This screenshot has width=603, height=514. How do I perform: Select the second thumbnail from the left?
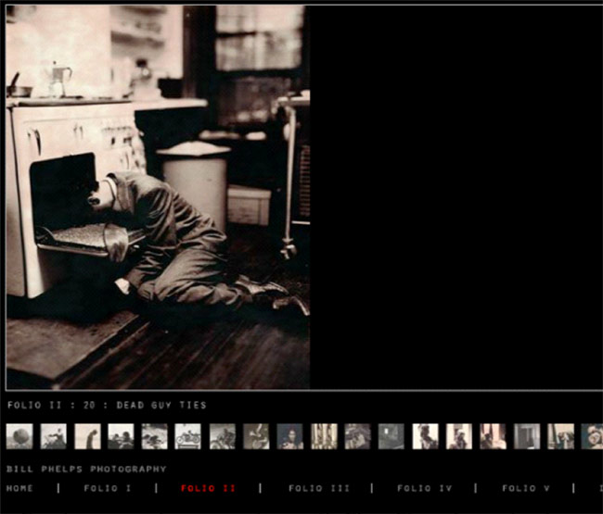[54, 436]
